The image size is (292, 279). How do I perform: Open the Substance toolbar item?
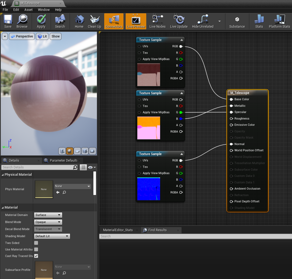click(x=237, y=21)
